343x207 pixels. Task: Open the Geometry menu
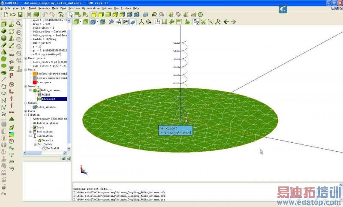44,8
